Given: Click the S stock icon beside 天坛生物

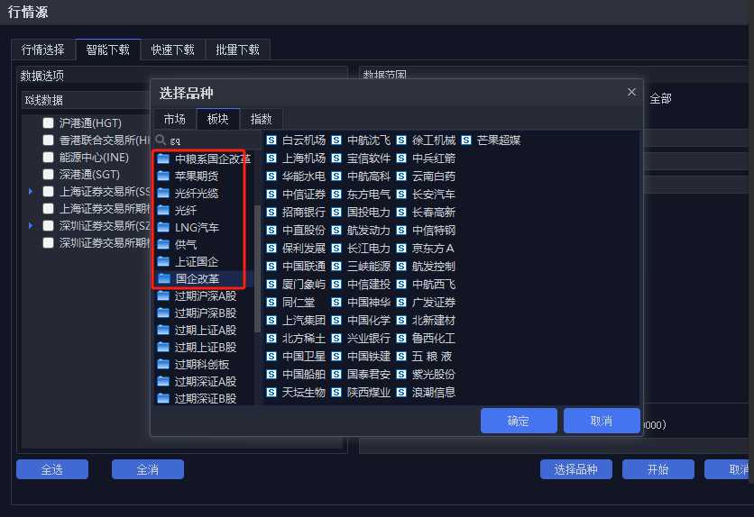Looking at the screenshot, I should click(271, 392).
